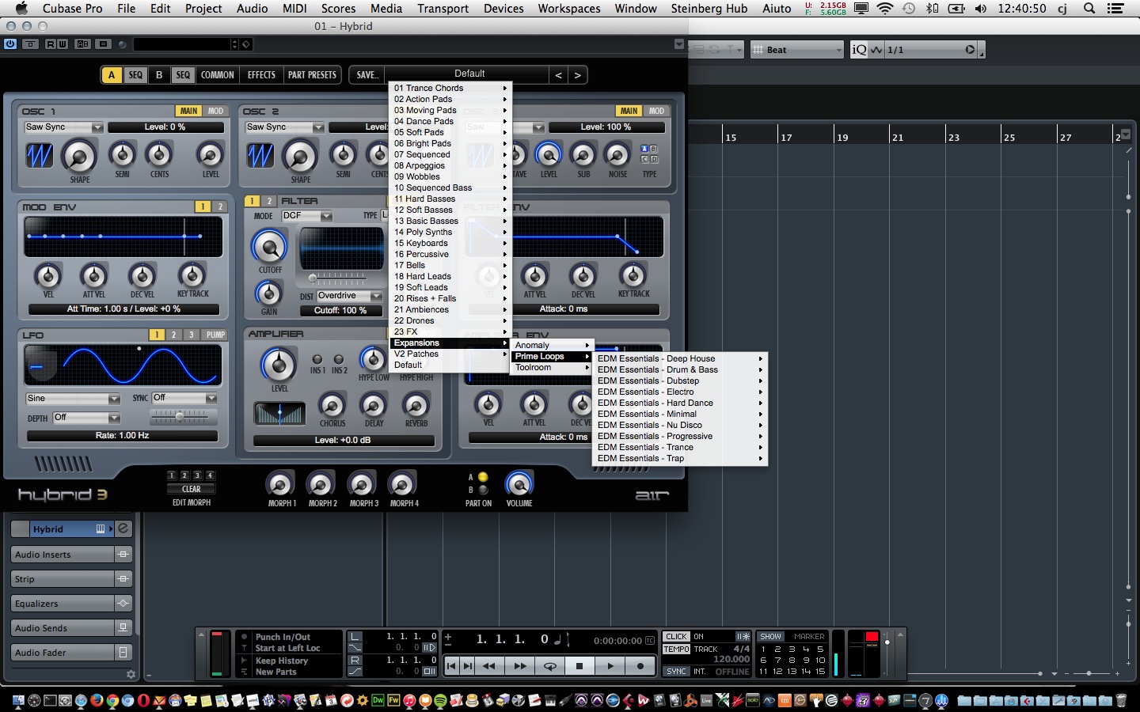Go to the next preset with the '>' arrow

[578, 75]
